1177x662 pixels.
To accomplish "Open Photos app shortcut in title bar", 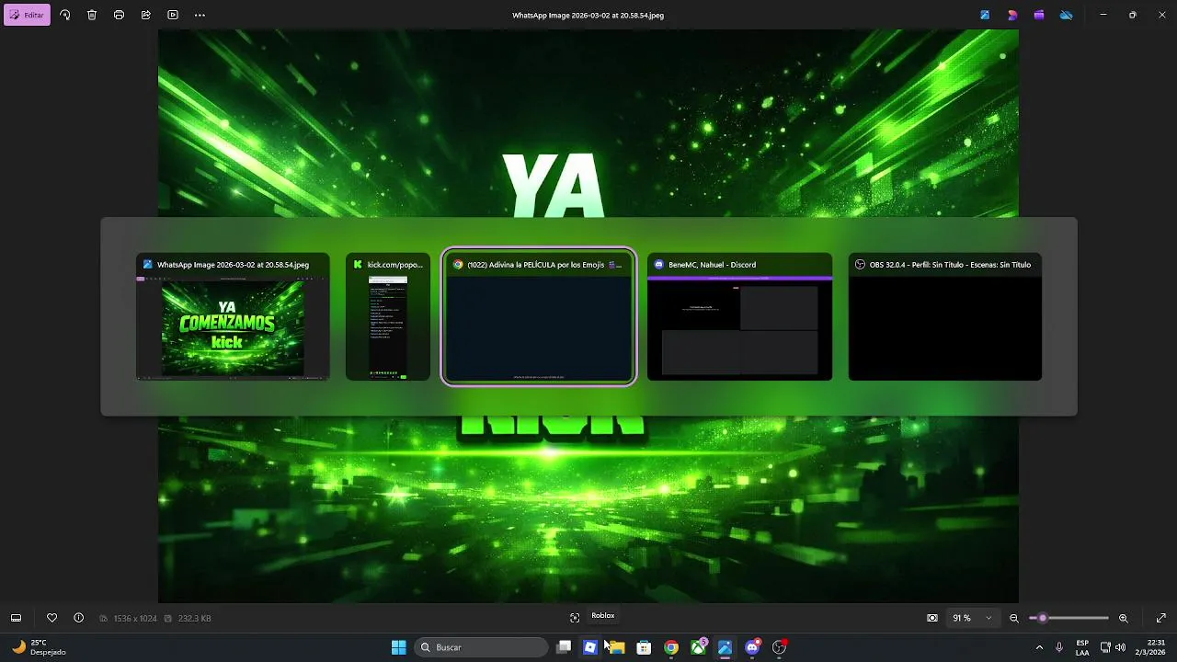I will click(985, 15).
